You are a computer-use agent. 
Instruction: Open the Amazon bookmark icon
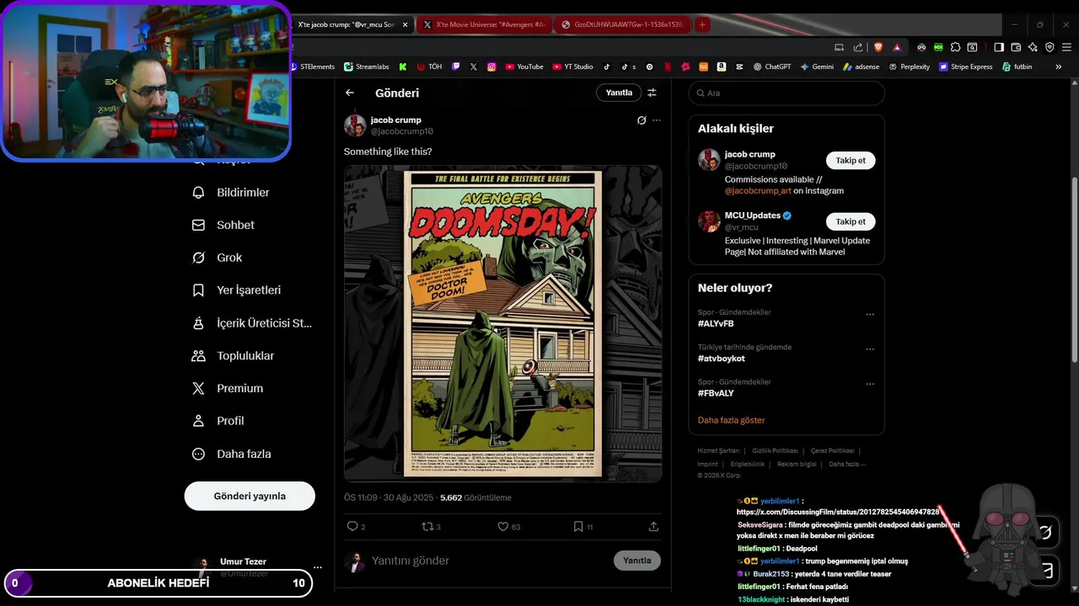pyautogui.click(x=722, y=66)
